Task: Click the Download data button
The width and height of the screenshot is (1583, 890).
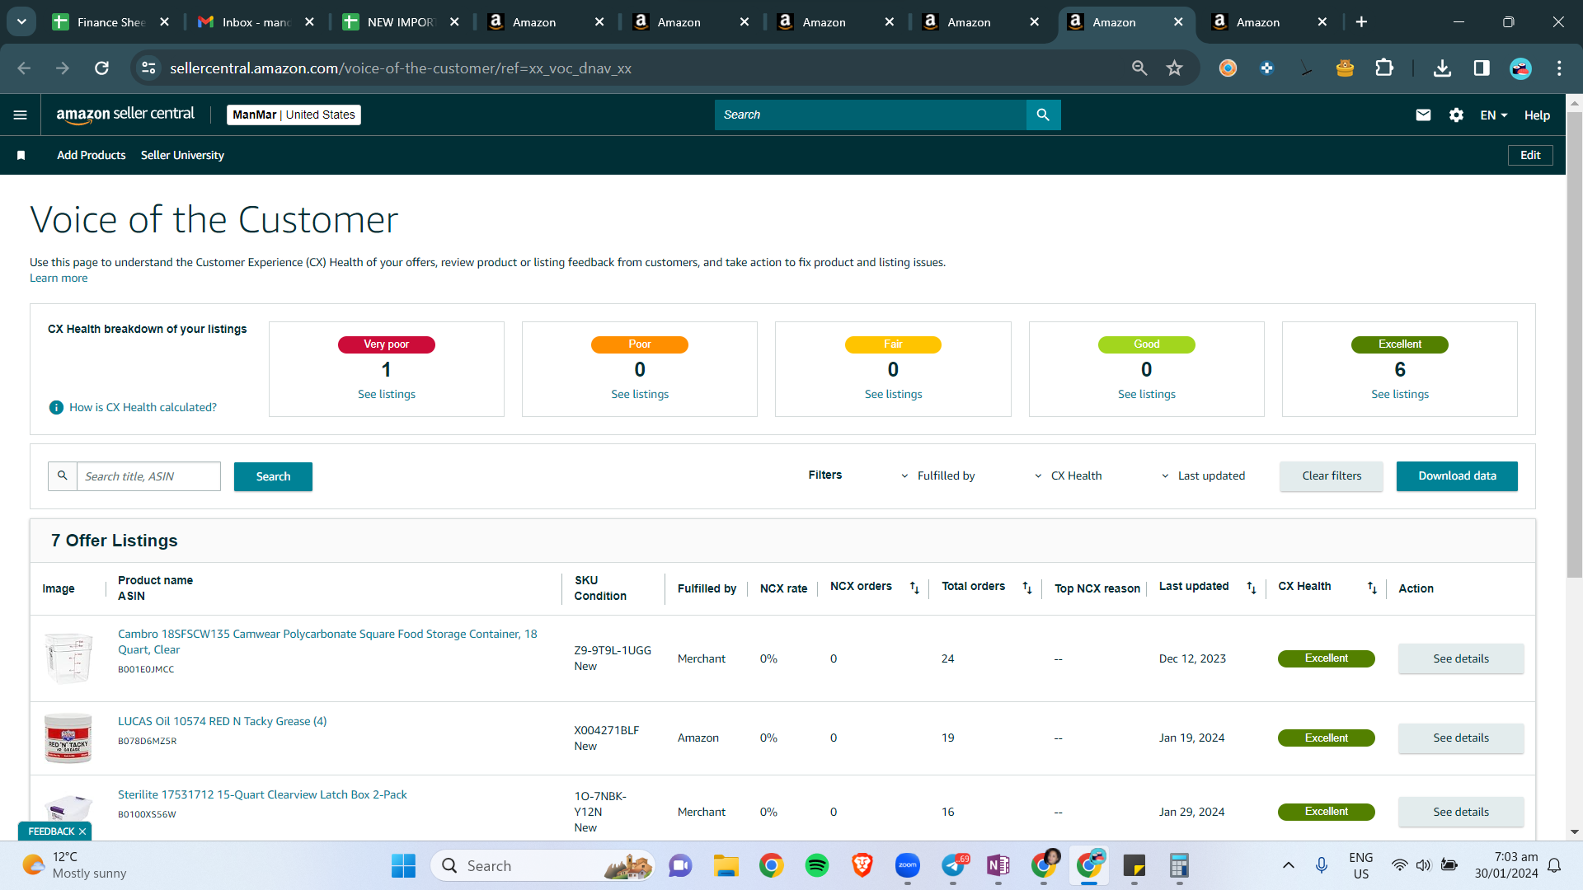Action: pos(1457,476)
